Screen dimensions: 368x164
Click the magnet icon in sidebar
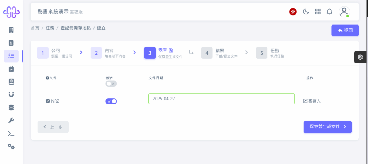click(11, 95)
